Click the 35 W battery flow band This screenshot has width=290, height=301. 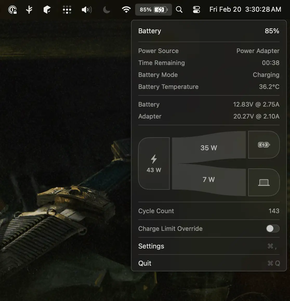(209, 148)
